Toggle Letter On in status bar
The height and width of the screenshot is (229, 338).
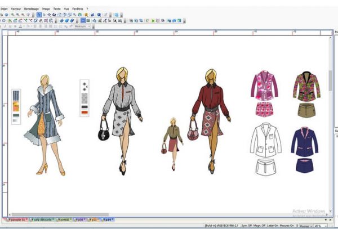click(273, 226)
